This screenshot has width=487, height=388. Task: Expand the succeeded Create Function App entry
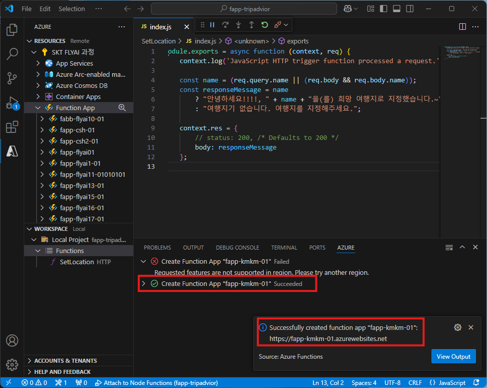coord(143,283)
